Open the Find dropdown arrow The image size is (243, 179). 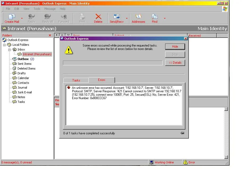(165, 18)
